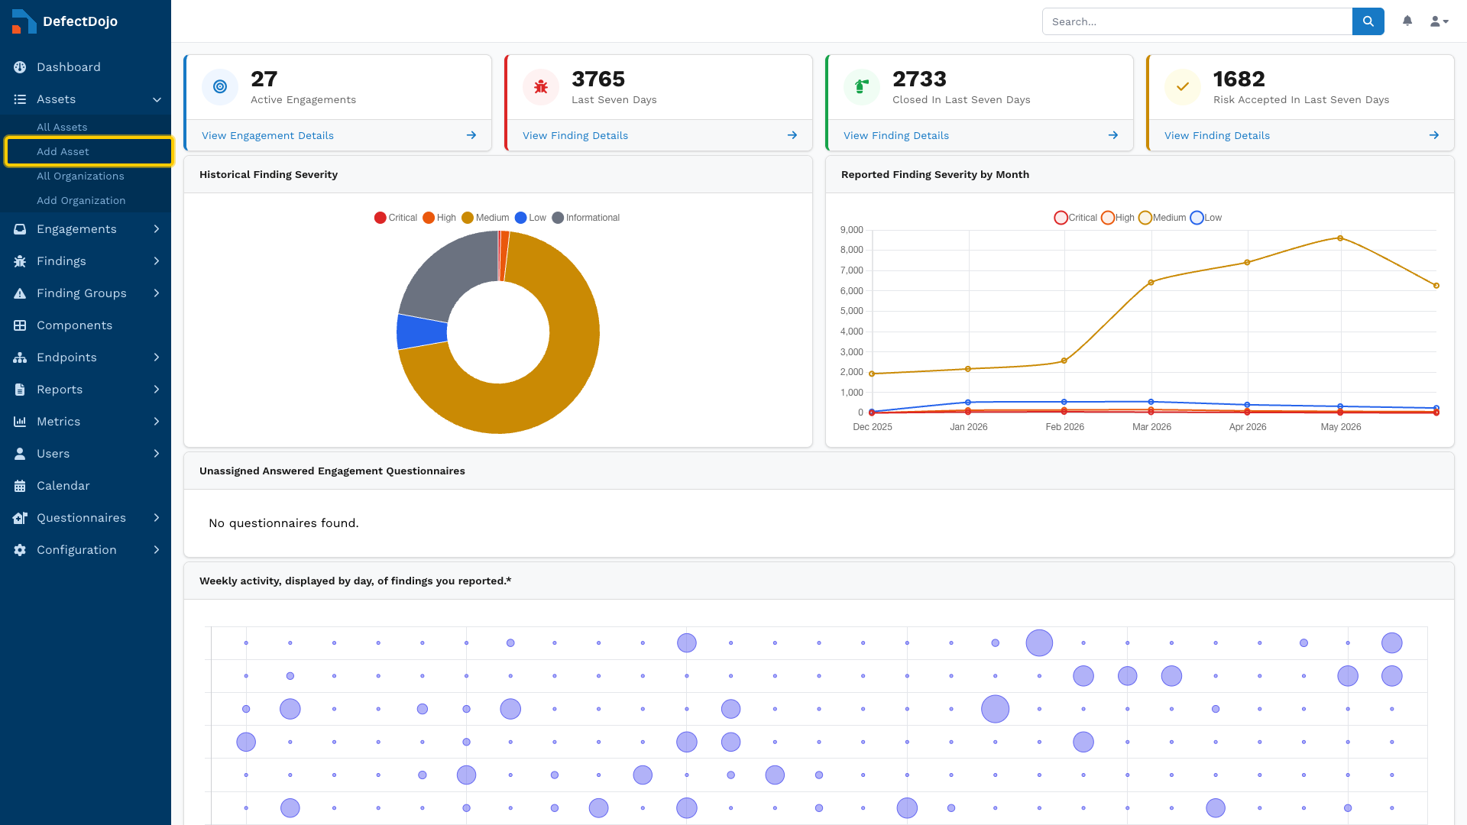Image resolution: width=1467 pixels, height=825 pixels.
Task: Click inside the Search input field
Action: 1197,21
